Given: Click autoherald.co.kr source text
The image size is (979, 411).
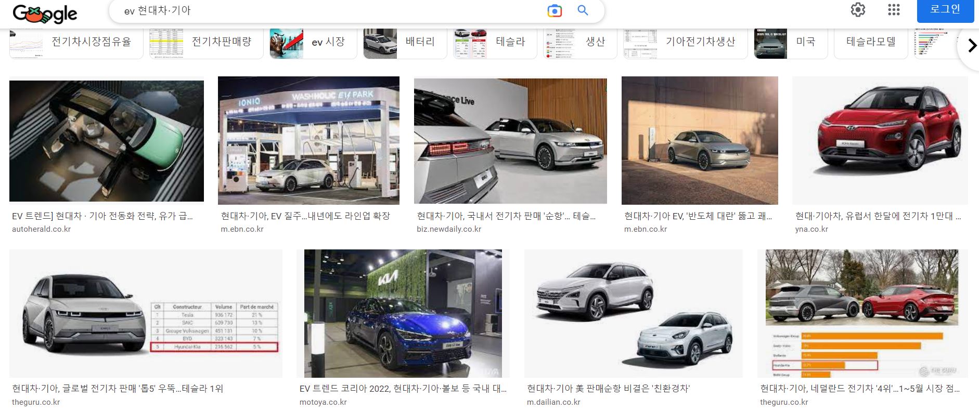Looking at the screenshot, I should click(41, 229).
